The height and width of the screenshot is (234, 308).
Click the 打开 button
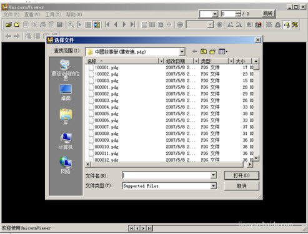[242, 175]
